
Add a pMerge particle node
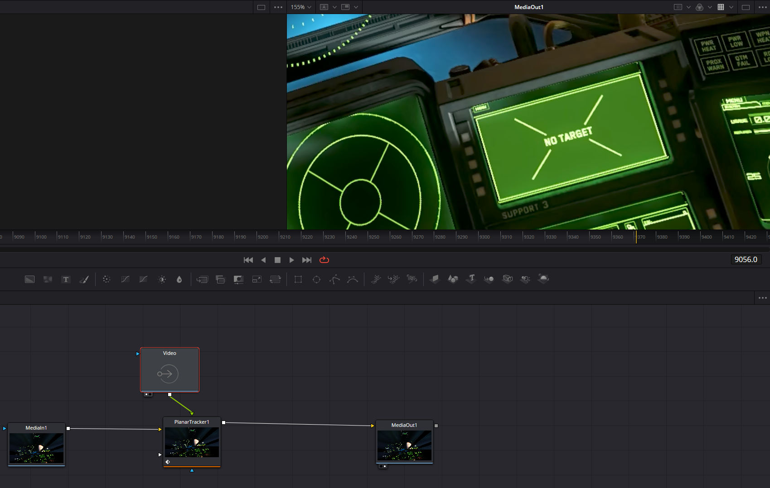[x=394, y=279]
